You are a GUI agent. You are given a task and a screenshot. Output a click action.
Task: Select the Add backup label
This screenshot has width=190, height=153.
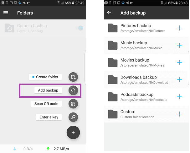pyautogui.click(x=48, y=90)
